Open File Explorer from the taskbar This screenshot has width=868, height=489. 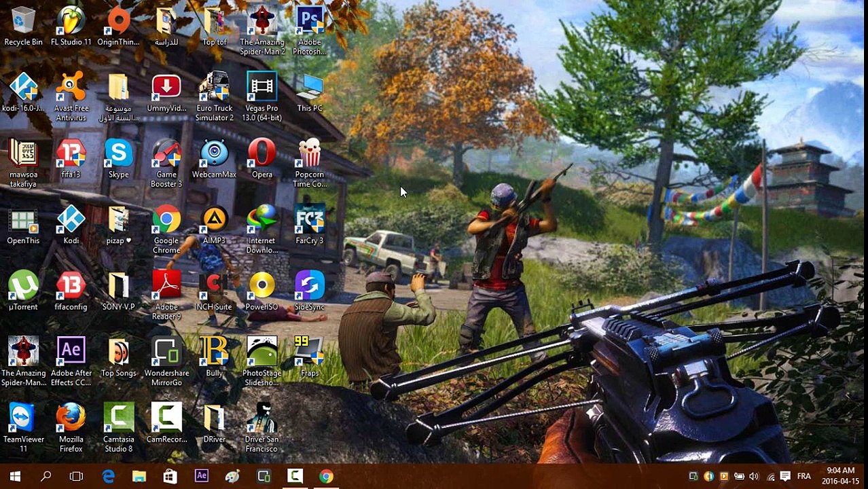[x=139, y=477]
